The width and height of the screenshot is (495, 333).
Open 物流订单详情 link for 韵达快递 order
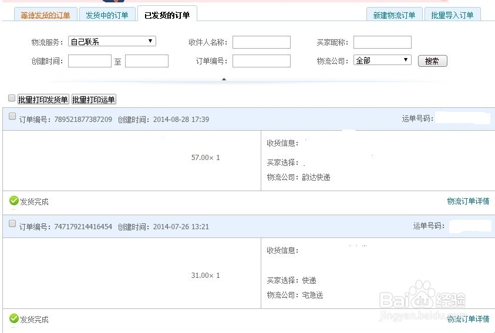pyautogui.click(x=468, y=201)
